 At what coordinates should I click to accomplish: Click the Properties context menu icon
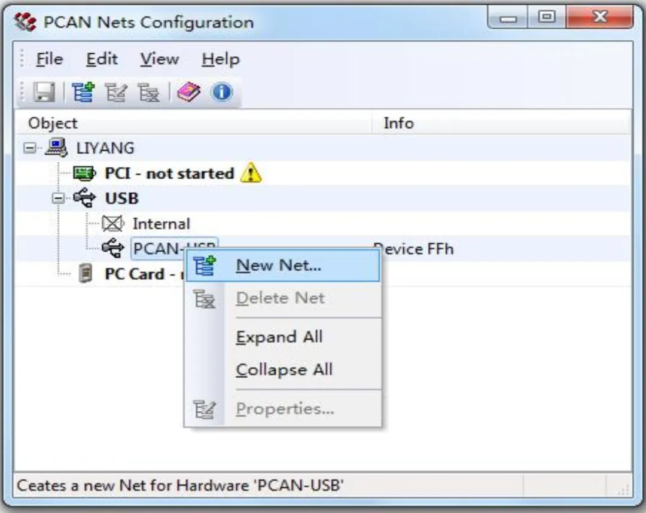(x=205, y=409)
